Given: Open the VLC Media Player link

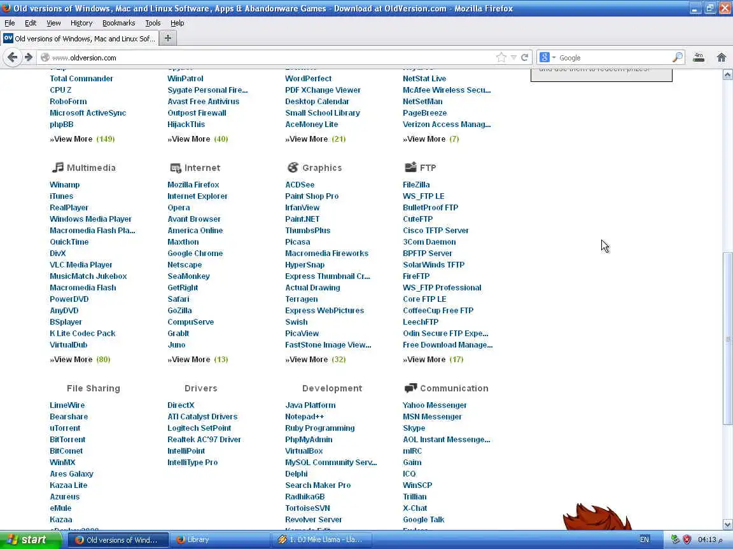Looking at the screenshot, I should 81,265.
